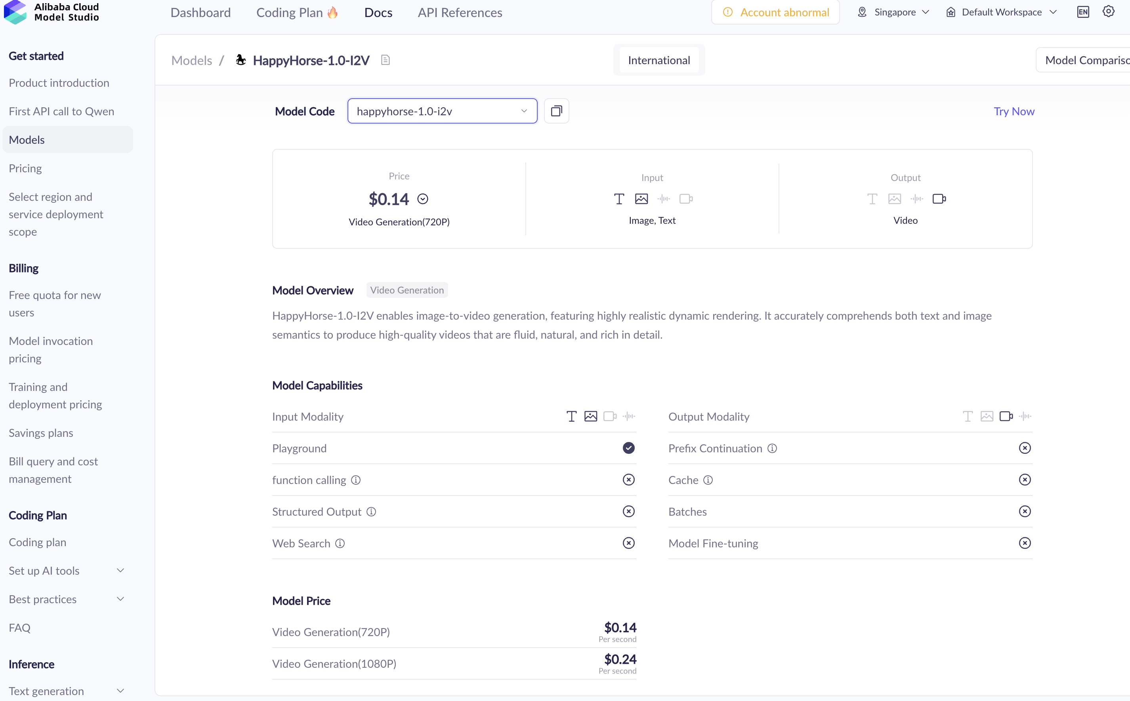Open the settings gear icon

[1108, 11]
